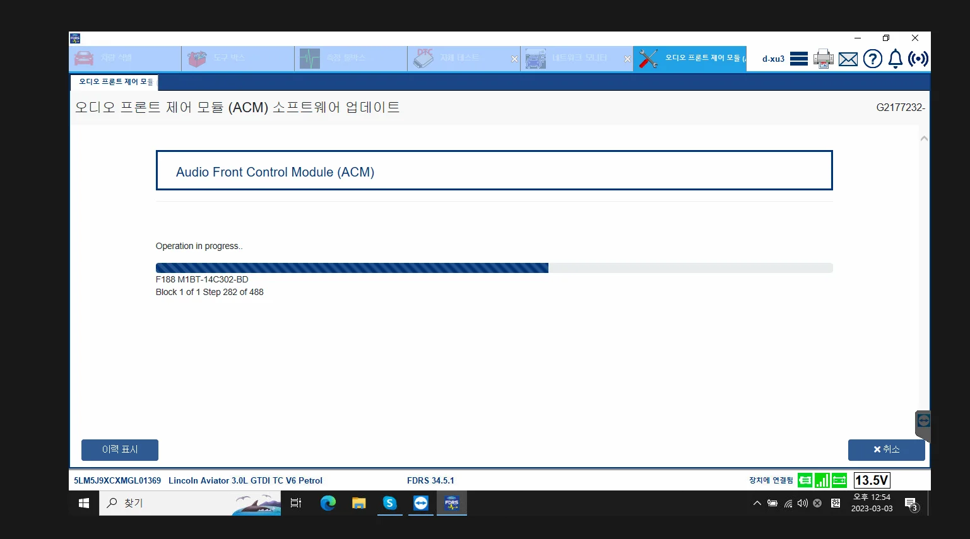The height and width of the screenshot is (539, 970).
Task: Click the power plug tray icon
Action: (x=772, y=503)
